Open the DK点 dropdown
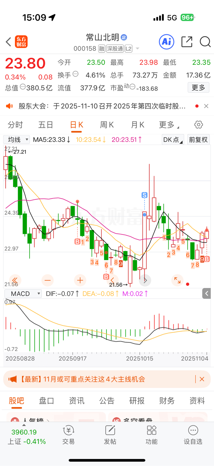214x466 pixels. (173, 140)
